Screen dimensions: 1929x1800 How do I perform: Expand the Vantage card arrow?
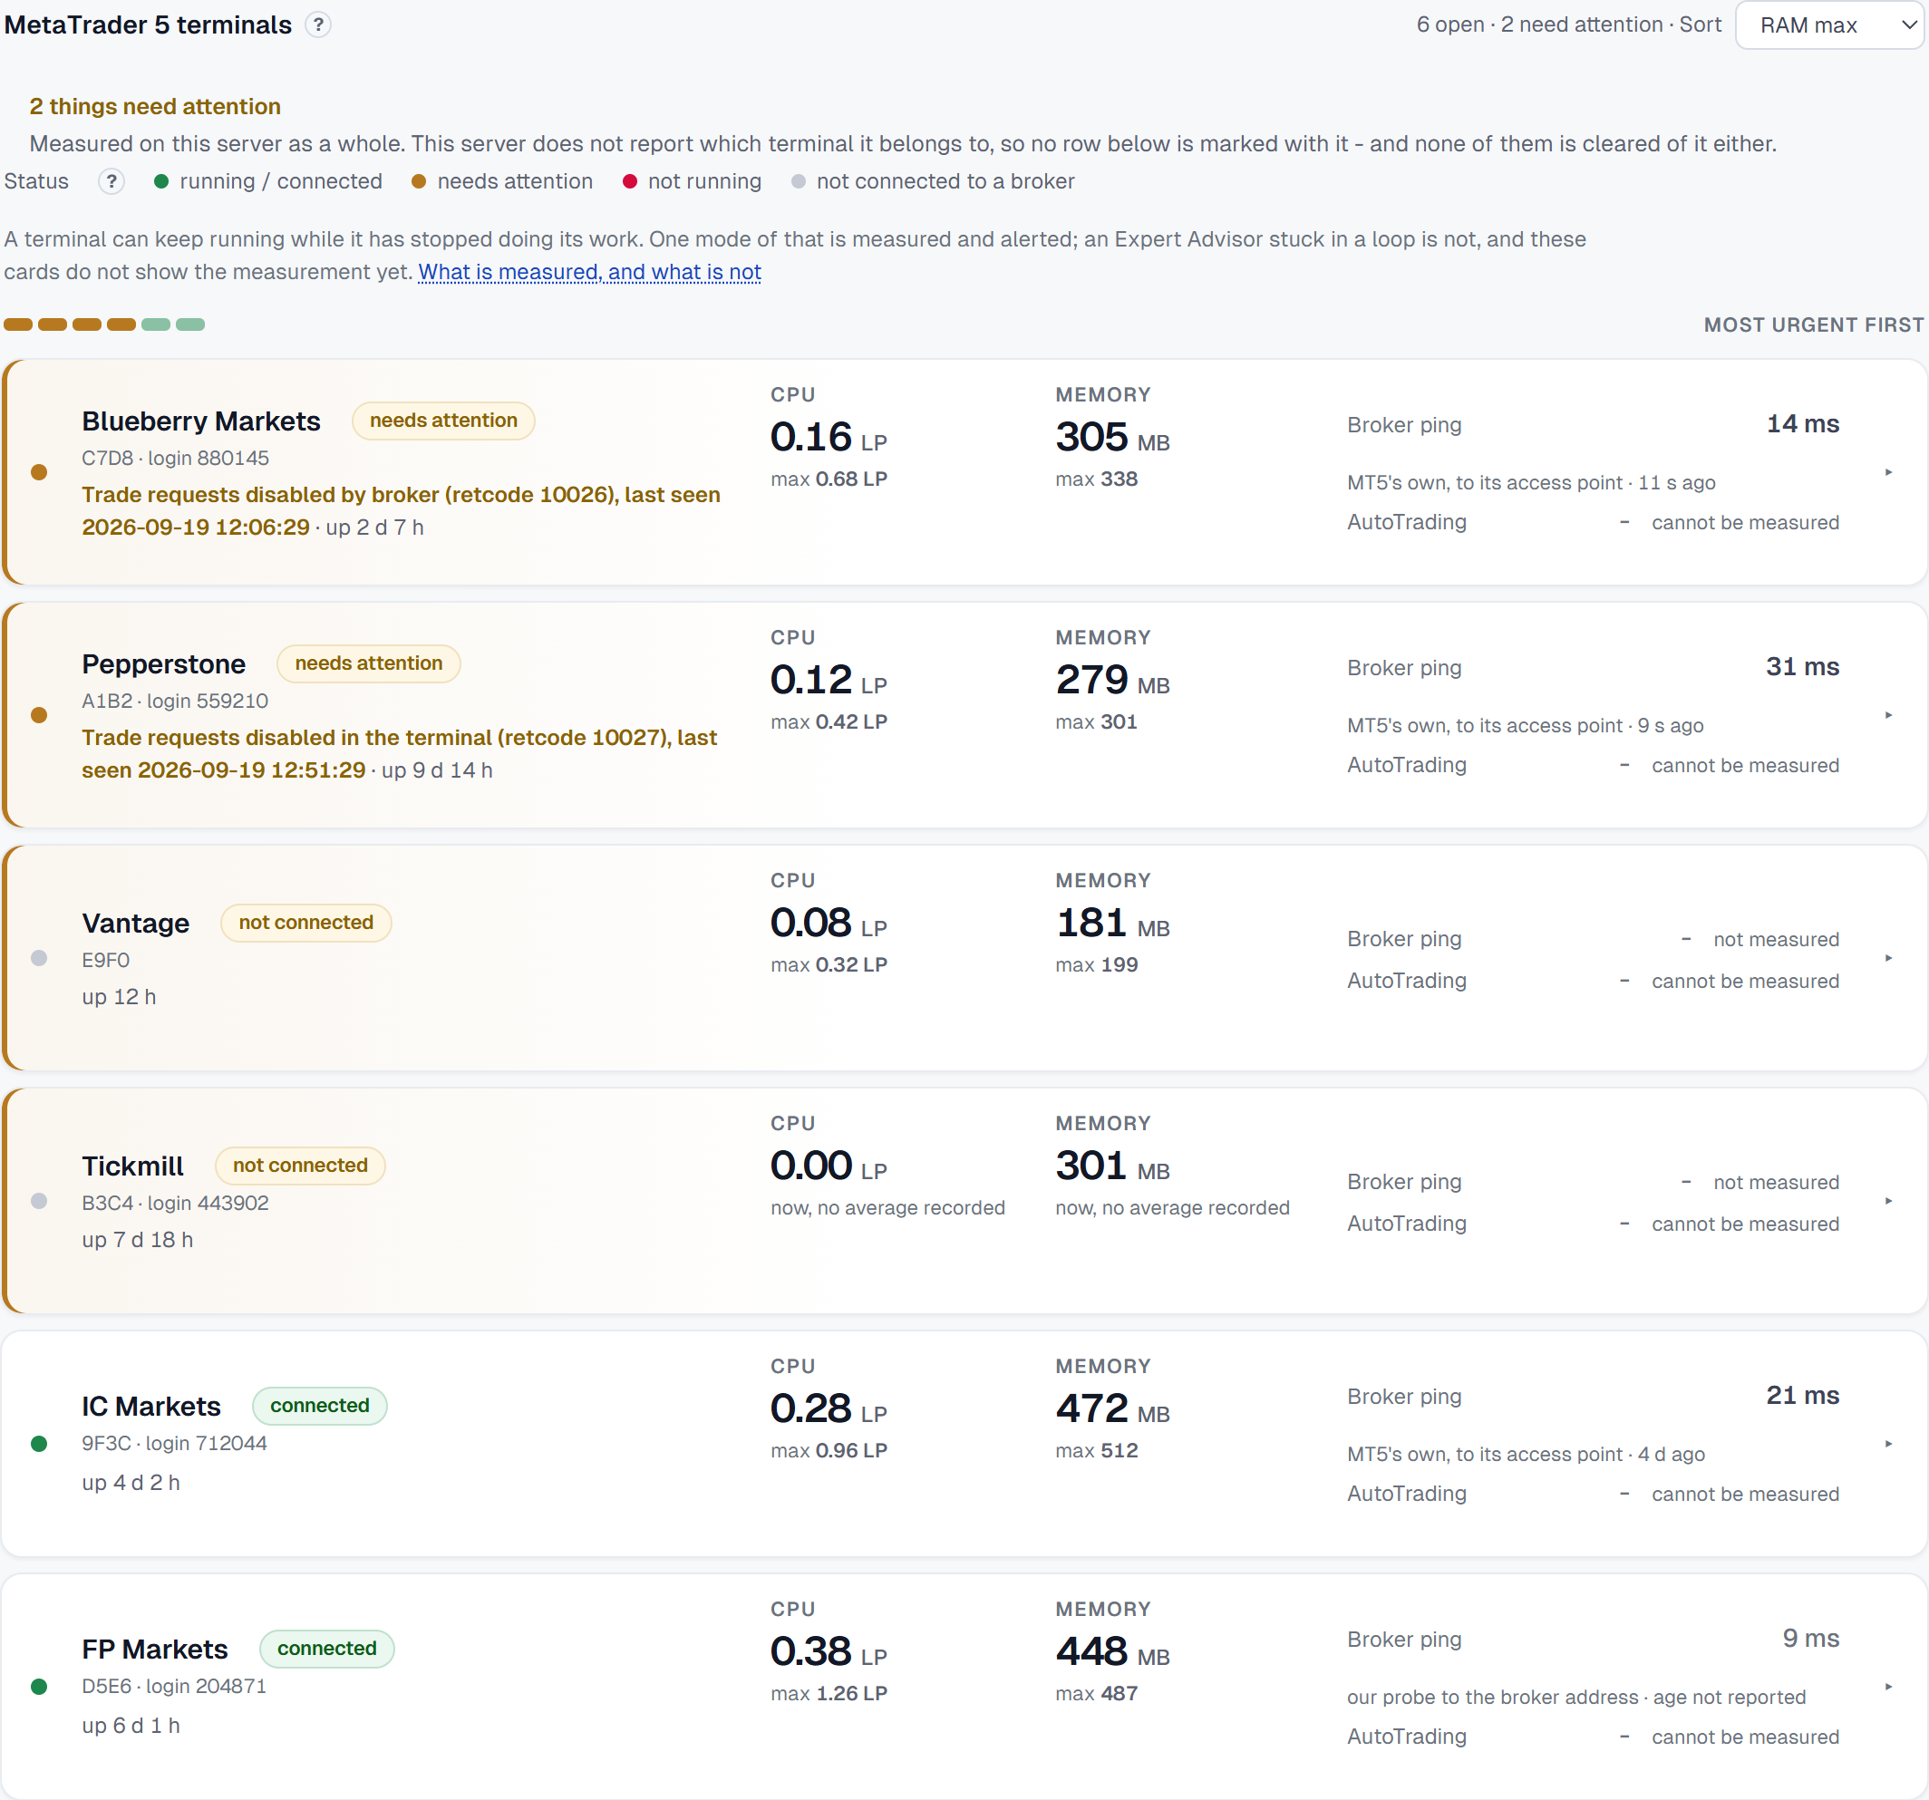tap(1888, 958)
